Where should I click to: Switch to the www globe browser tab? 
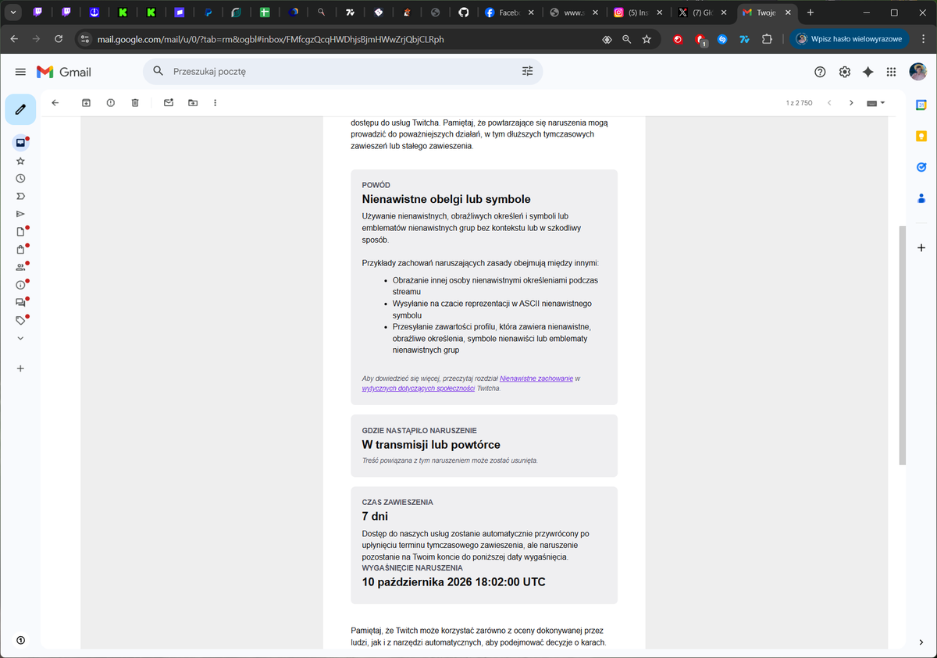click(574, 12)
